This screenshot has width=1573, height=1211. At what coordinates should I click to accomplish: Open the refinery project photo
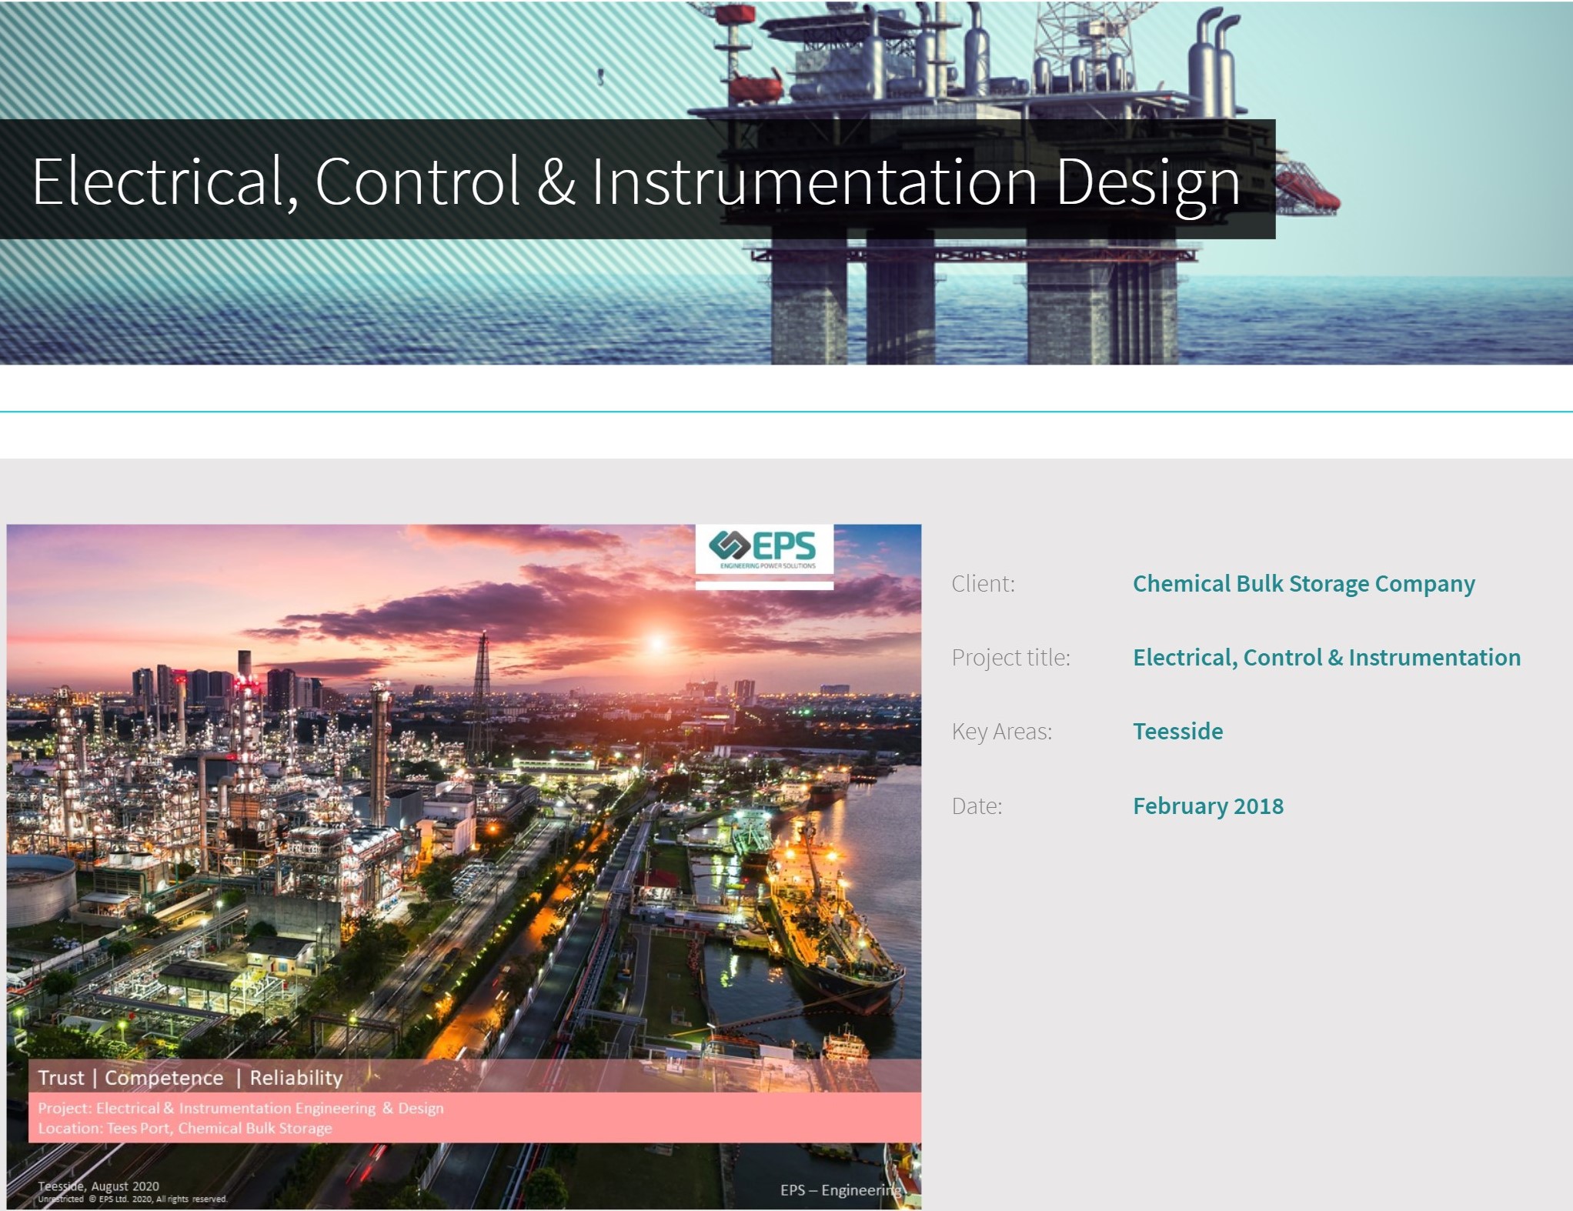tap(462, 808)
